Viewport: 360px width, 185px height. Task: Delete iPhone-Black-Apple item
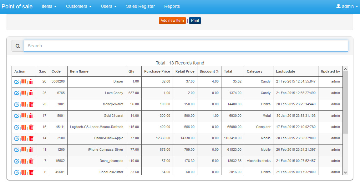coord(31,138)
